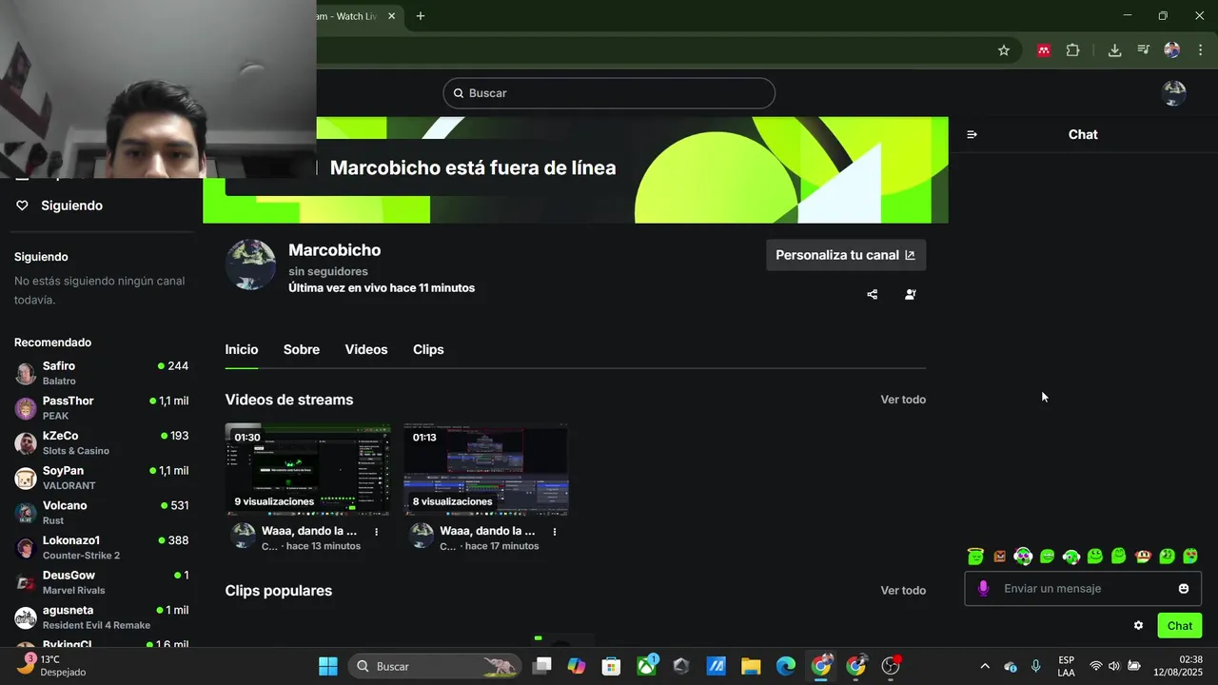Insert the angry brown block emote
1218x685 pixels.
pos(999,557)
